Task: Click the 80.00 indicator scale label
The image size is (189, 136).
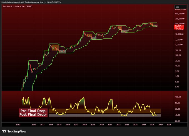Action: (178, 103)
